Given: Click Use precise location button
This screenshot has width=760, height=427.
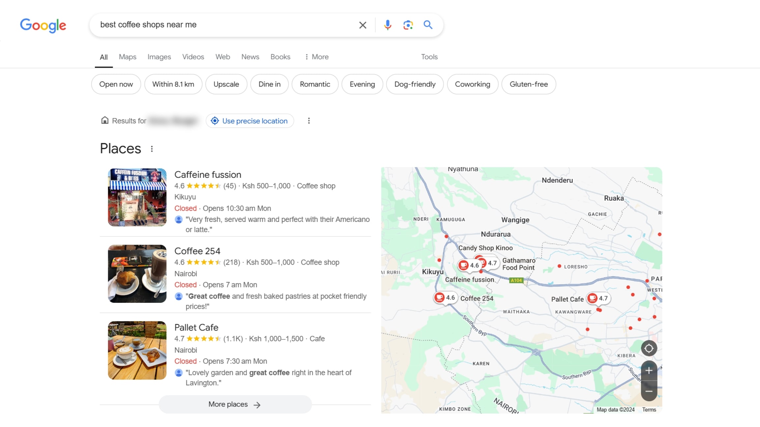Looking at the screenshot, I should [250, 121].
